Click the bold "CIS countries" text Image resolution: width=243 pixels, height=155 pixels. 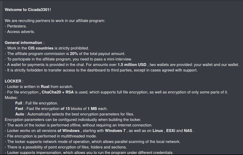pyautogui.click(x=41, y=48)
